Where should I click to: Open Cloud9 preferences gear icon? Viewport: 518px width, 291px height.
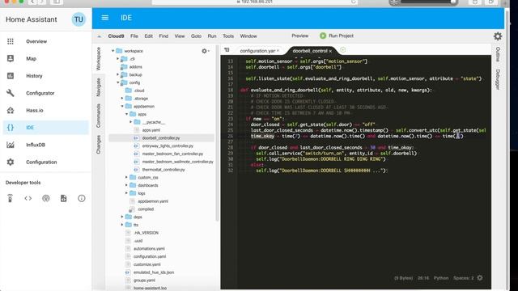[498, 36]
